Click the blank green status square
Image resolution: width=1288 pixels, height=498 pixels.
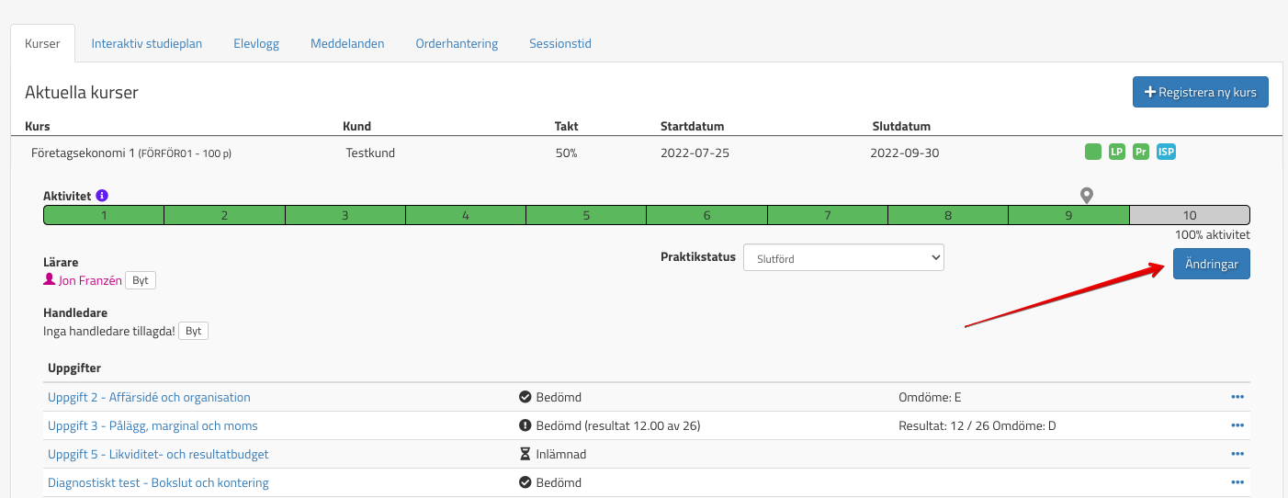[1092, 152]
